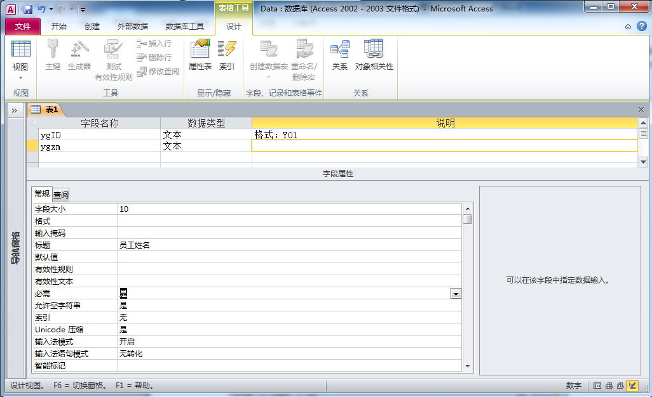Select the 设计 (Design) ribbon tab
652x397 pixels.
tap(234, 27)
